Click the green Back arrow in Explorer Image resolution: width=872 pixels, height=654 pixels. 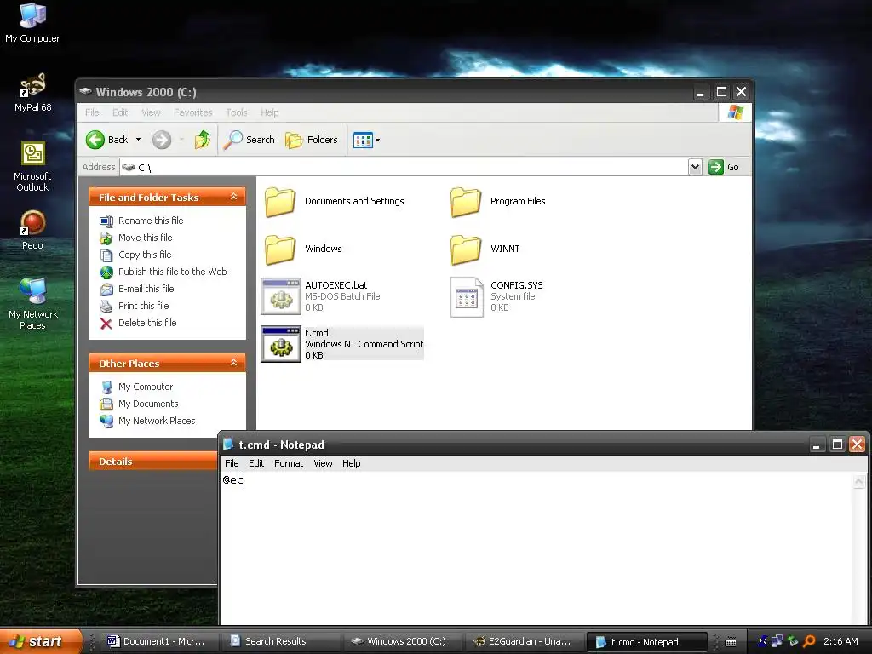click(x=95, y=140)
